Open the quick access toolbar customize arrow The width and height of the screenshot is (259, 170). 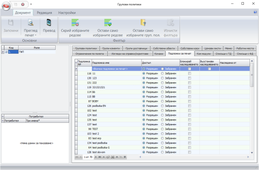point(31,4)
